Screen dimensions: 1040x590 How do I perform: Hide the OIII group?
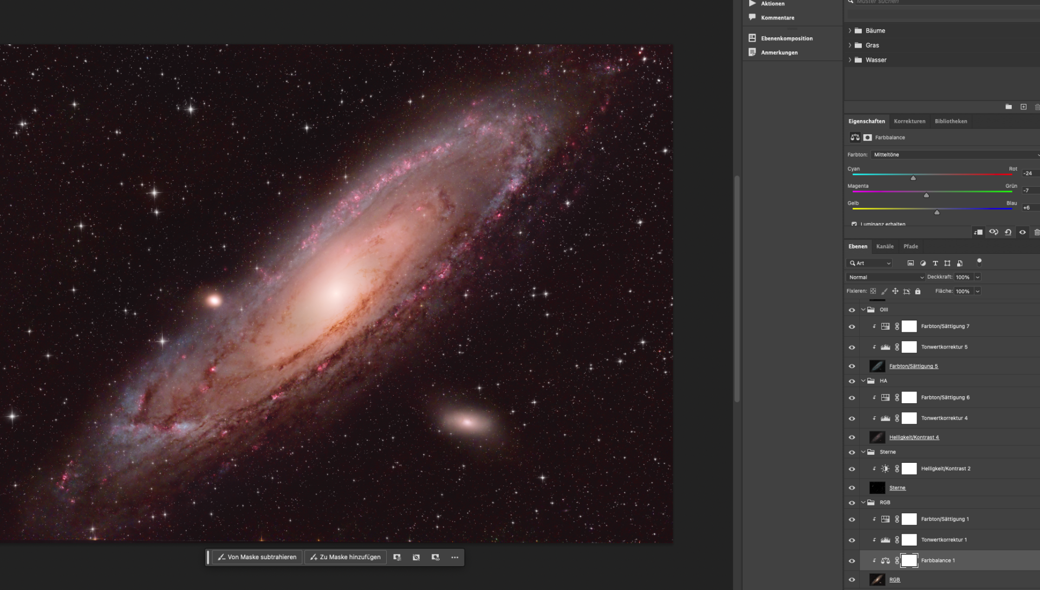click(x=851, y=310)
